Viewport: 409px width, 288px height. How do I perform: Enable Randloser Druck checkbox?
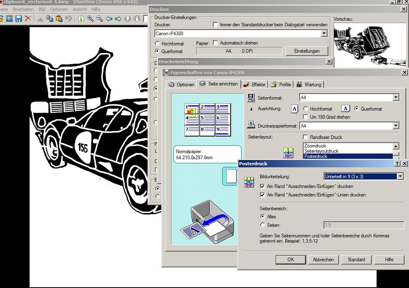(306, 137)
